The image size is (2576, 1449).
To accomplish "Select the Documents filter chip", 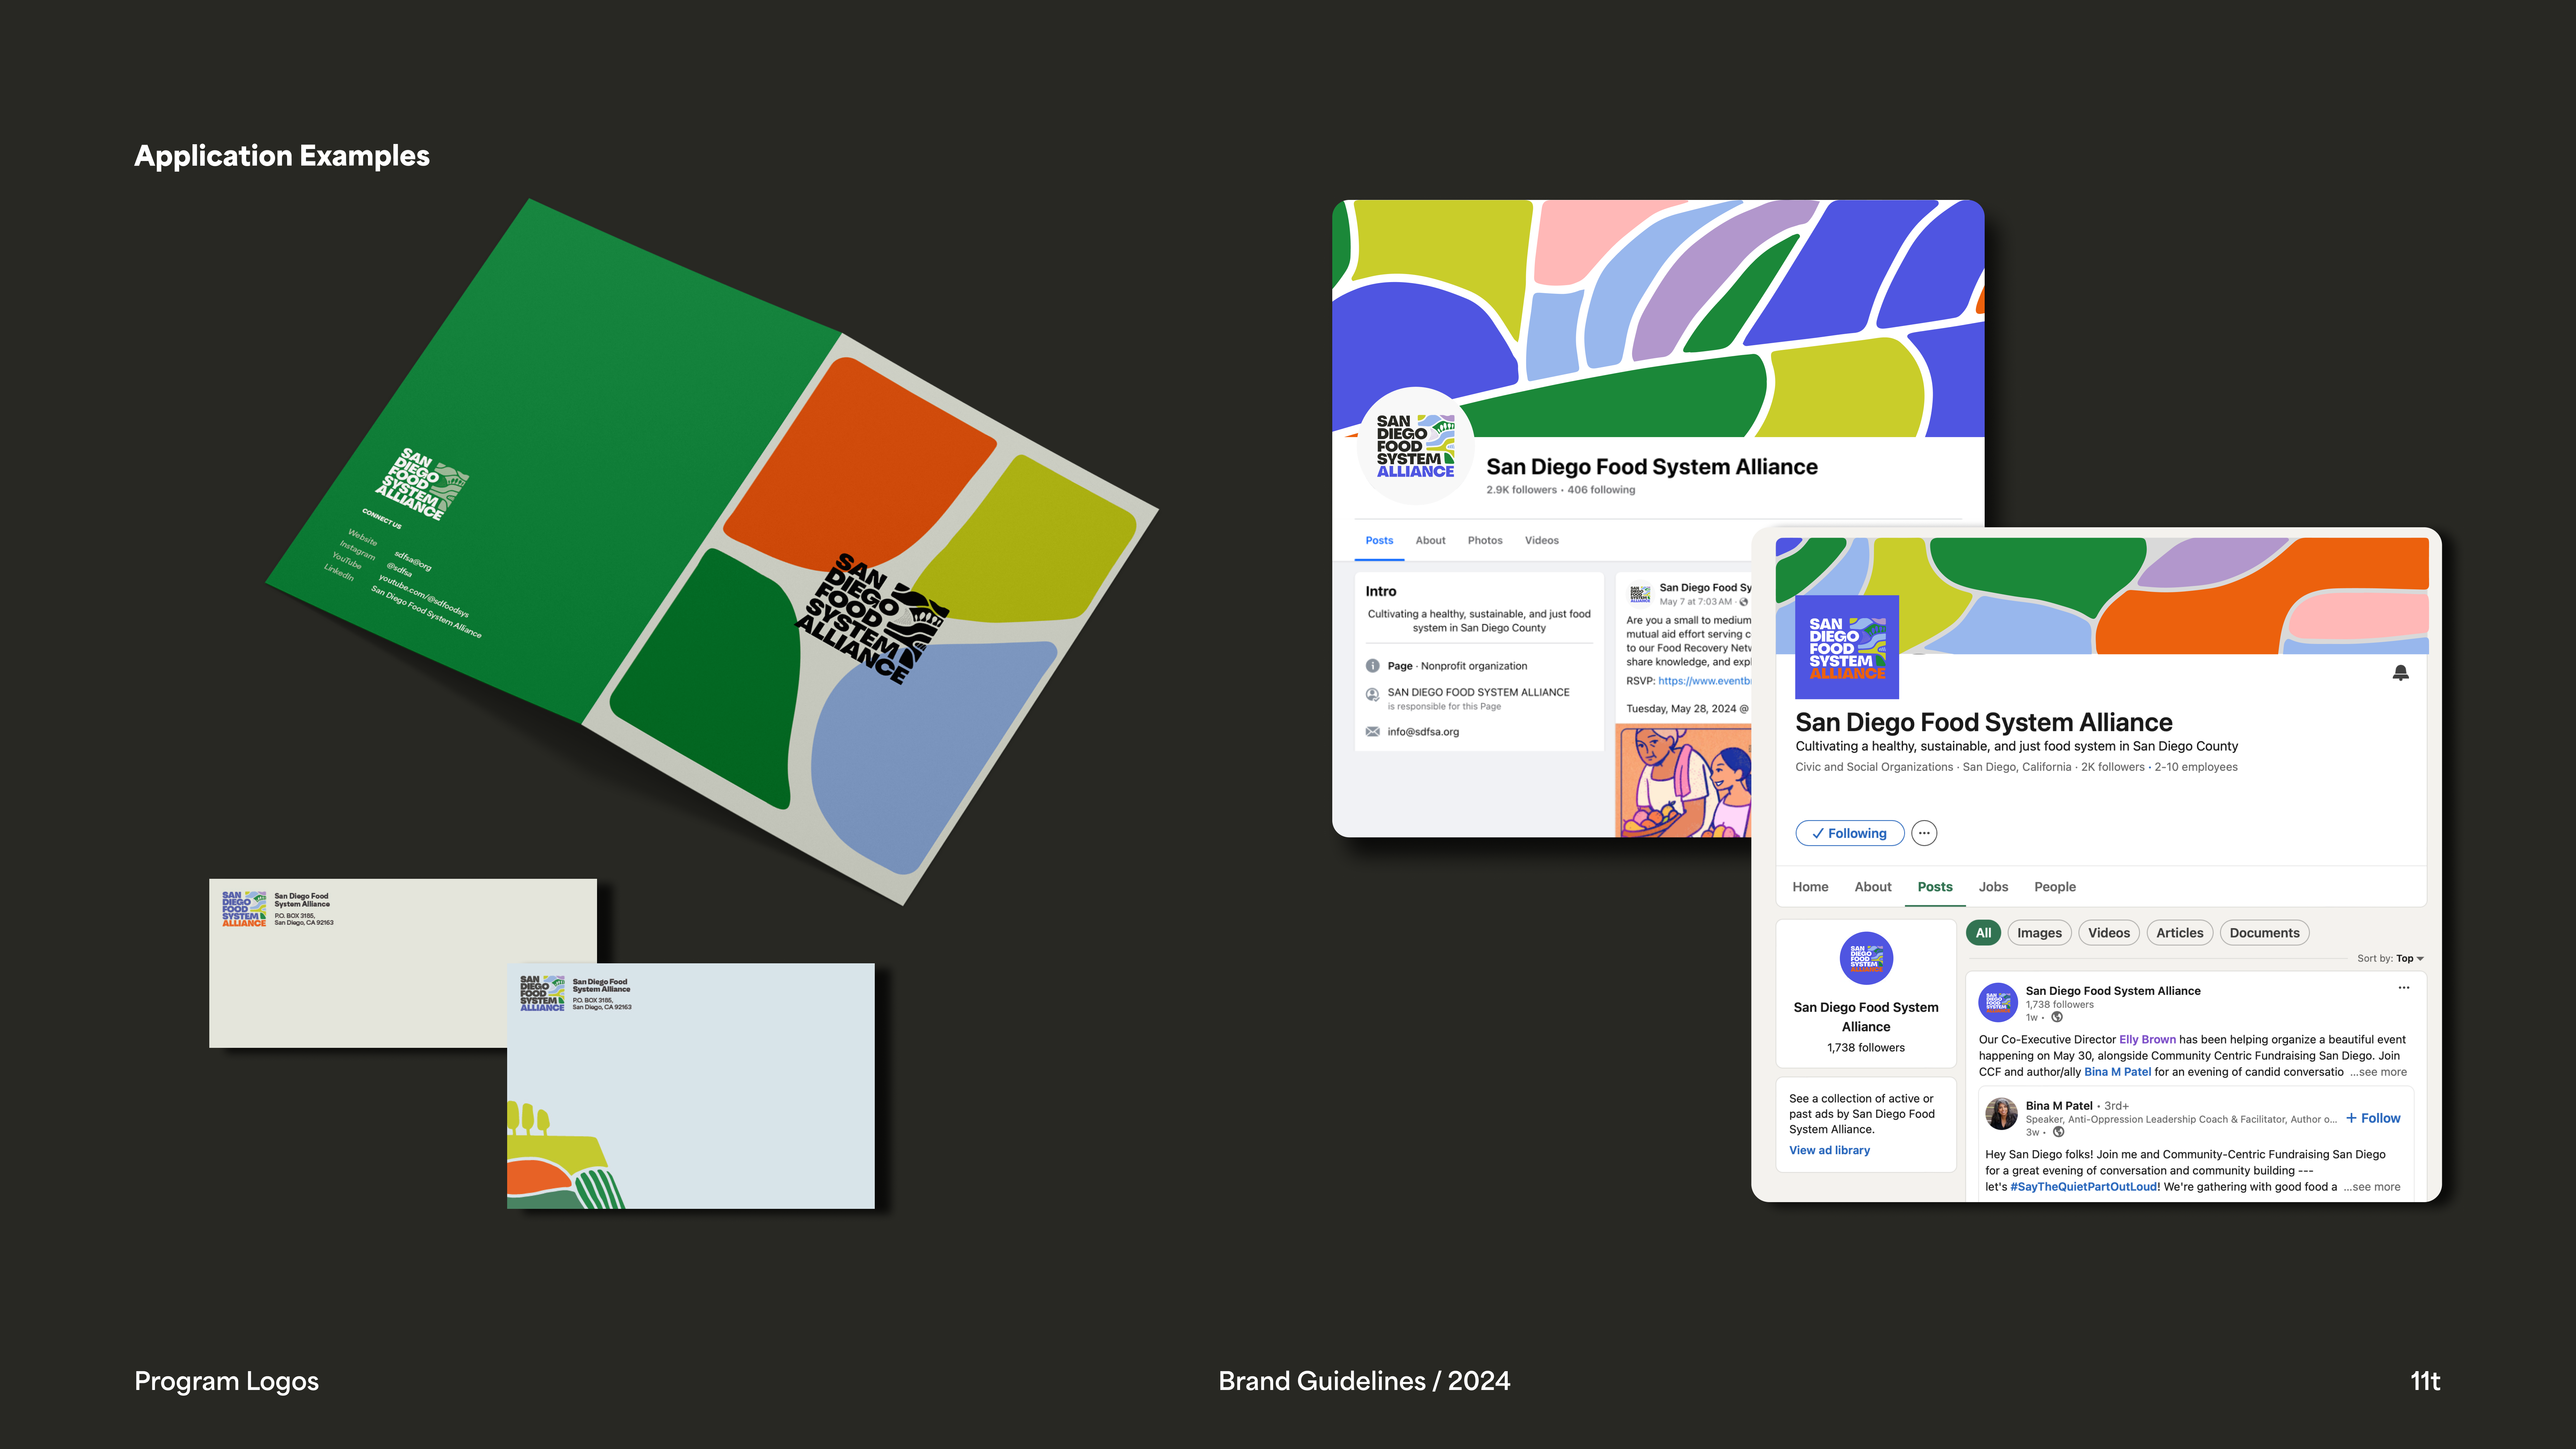I will tap(2264, 933).
